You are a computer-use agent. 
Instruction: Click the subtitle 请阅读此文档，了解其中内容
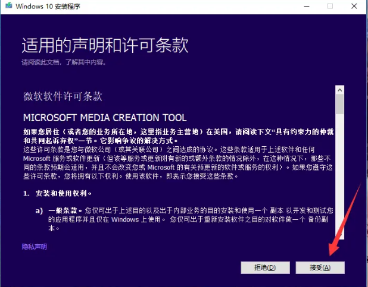64,62
